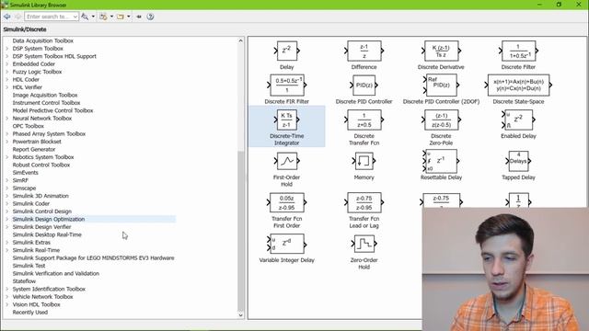This screenshot has height=331, width=589.
Task: Select Simulink Verification and Validation
Action: (55, 274)
